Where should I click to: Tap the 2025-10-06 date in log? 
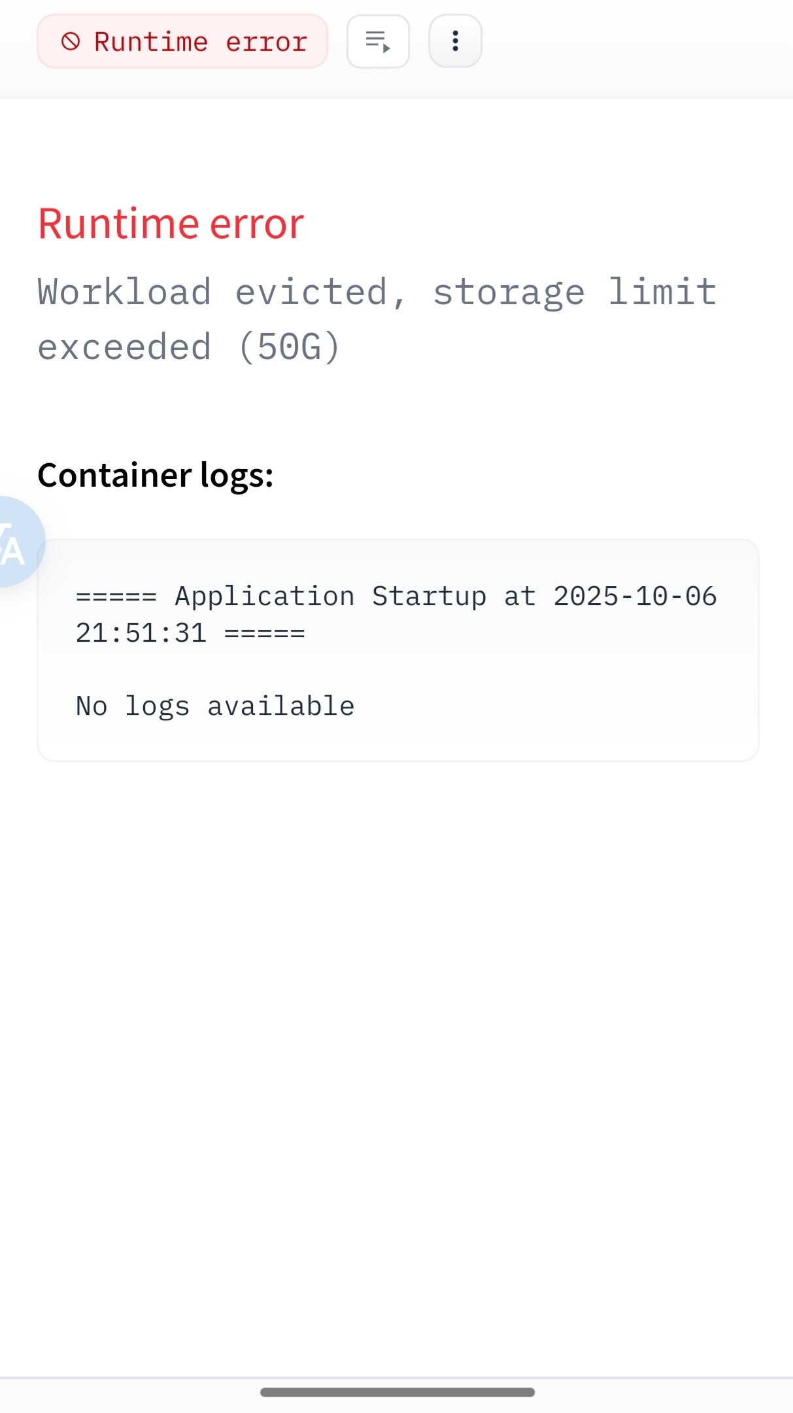click(635, 597)
